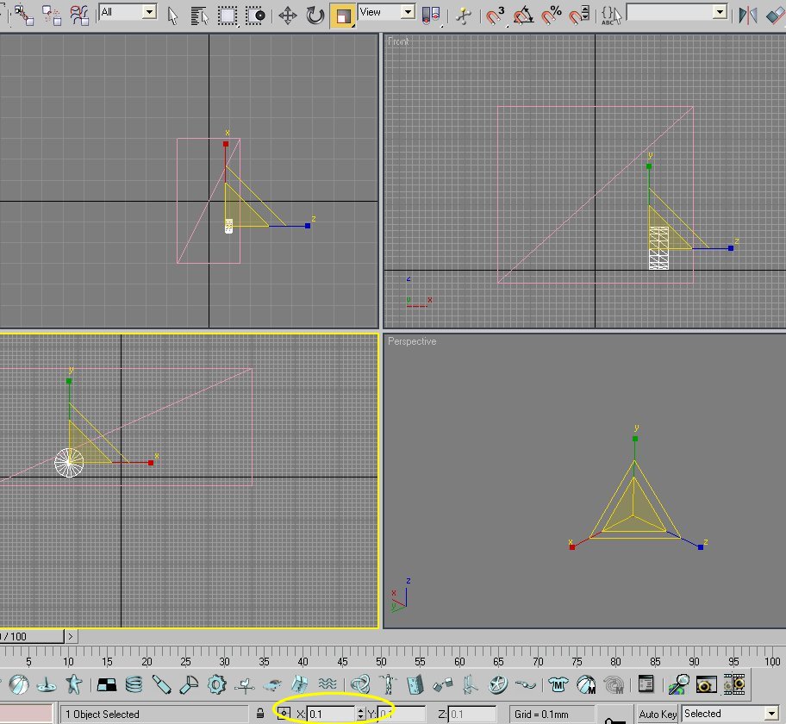This screenshot has height=724, width=786.
Task: Click the Auto Key button
Action: [658, 714]
